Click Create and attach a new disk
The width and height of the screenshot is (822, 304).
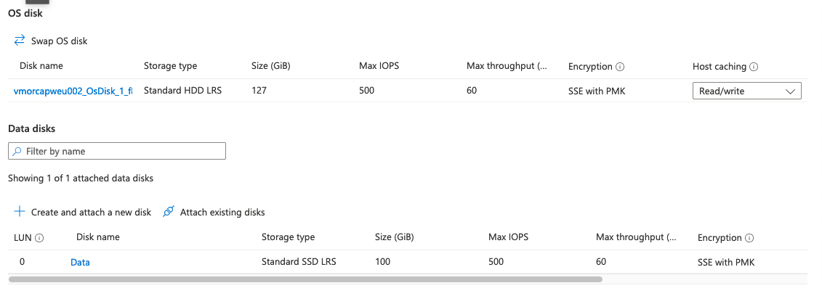pos(91,212)
